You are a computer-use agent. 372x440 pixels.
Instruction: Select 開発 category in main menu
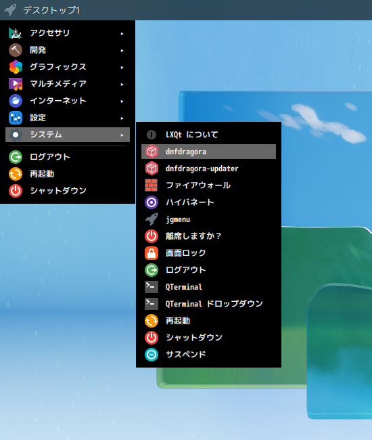pos(68,50)
